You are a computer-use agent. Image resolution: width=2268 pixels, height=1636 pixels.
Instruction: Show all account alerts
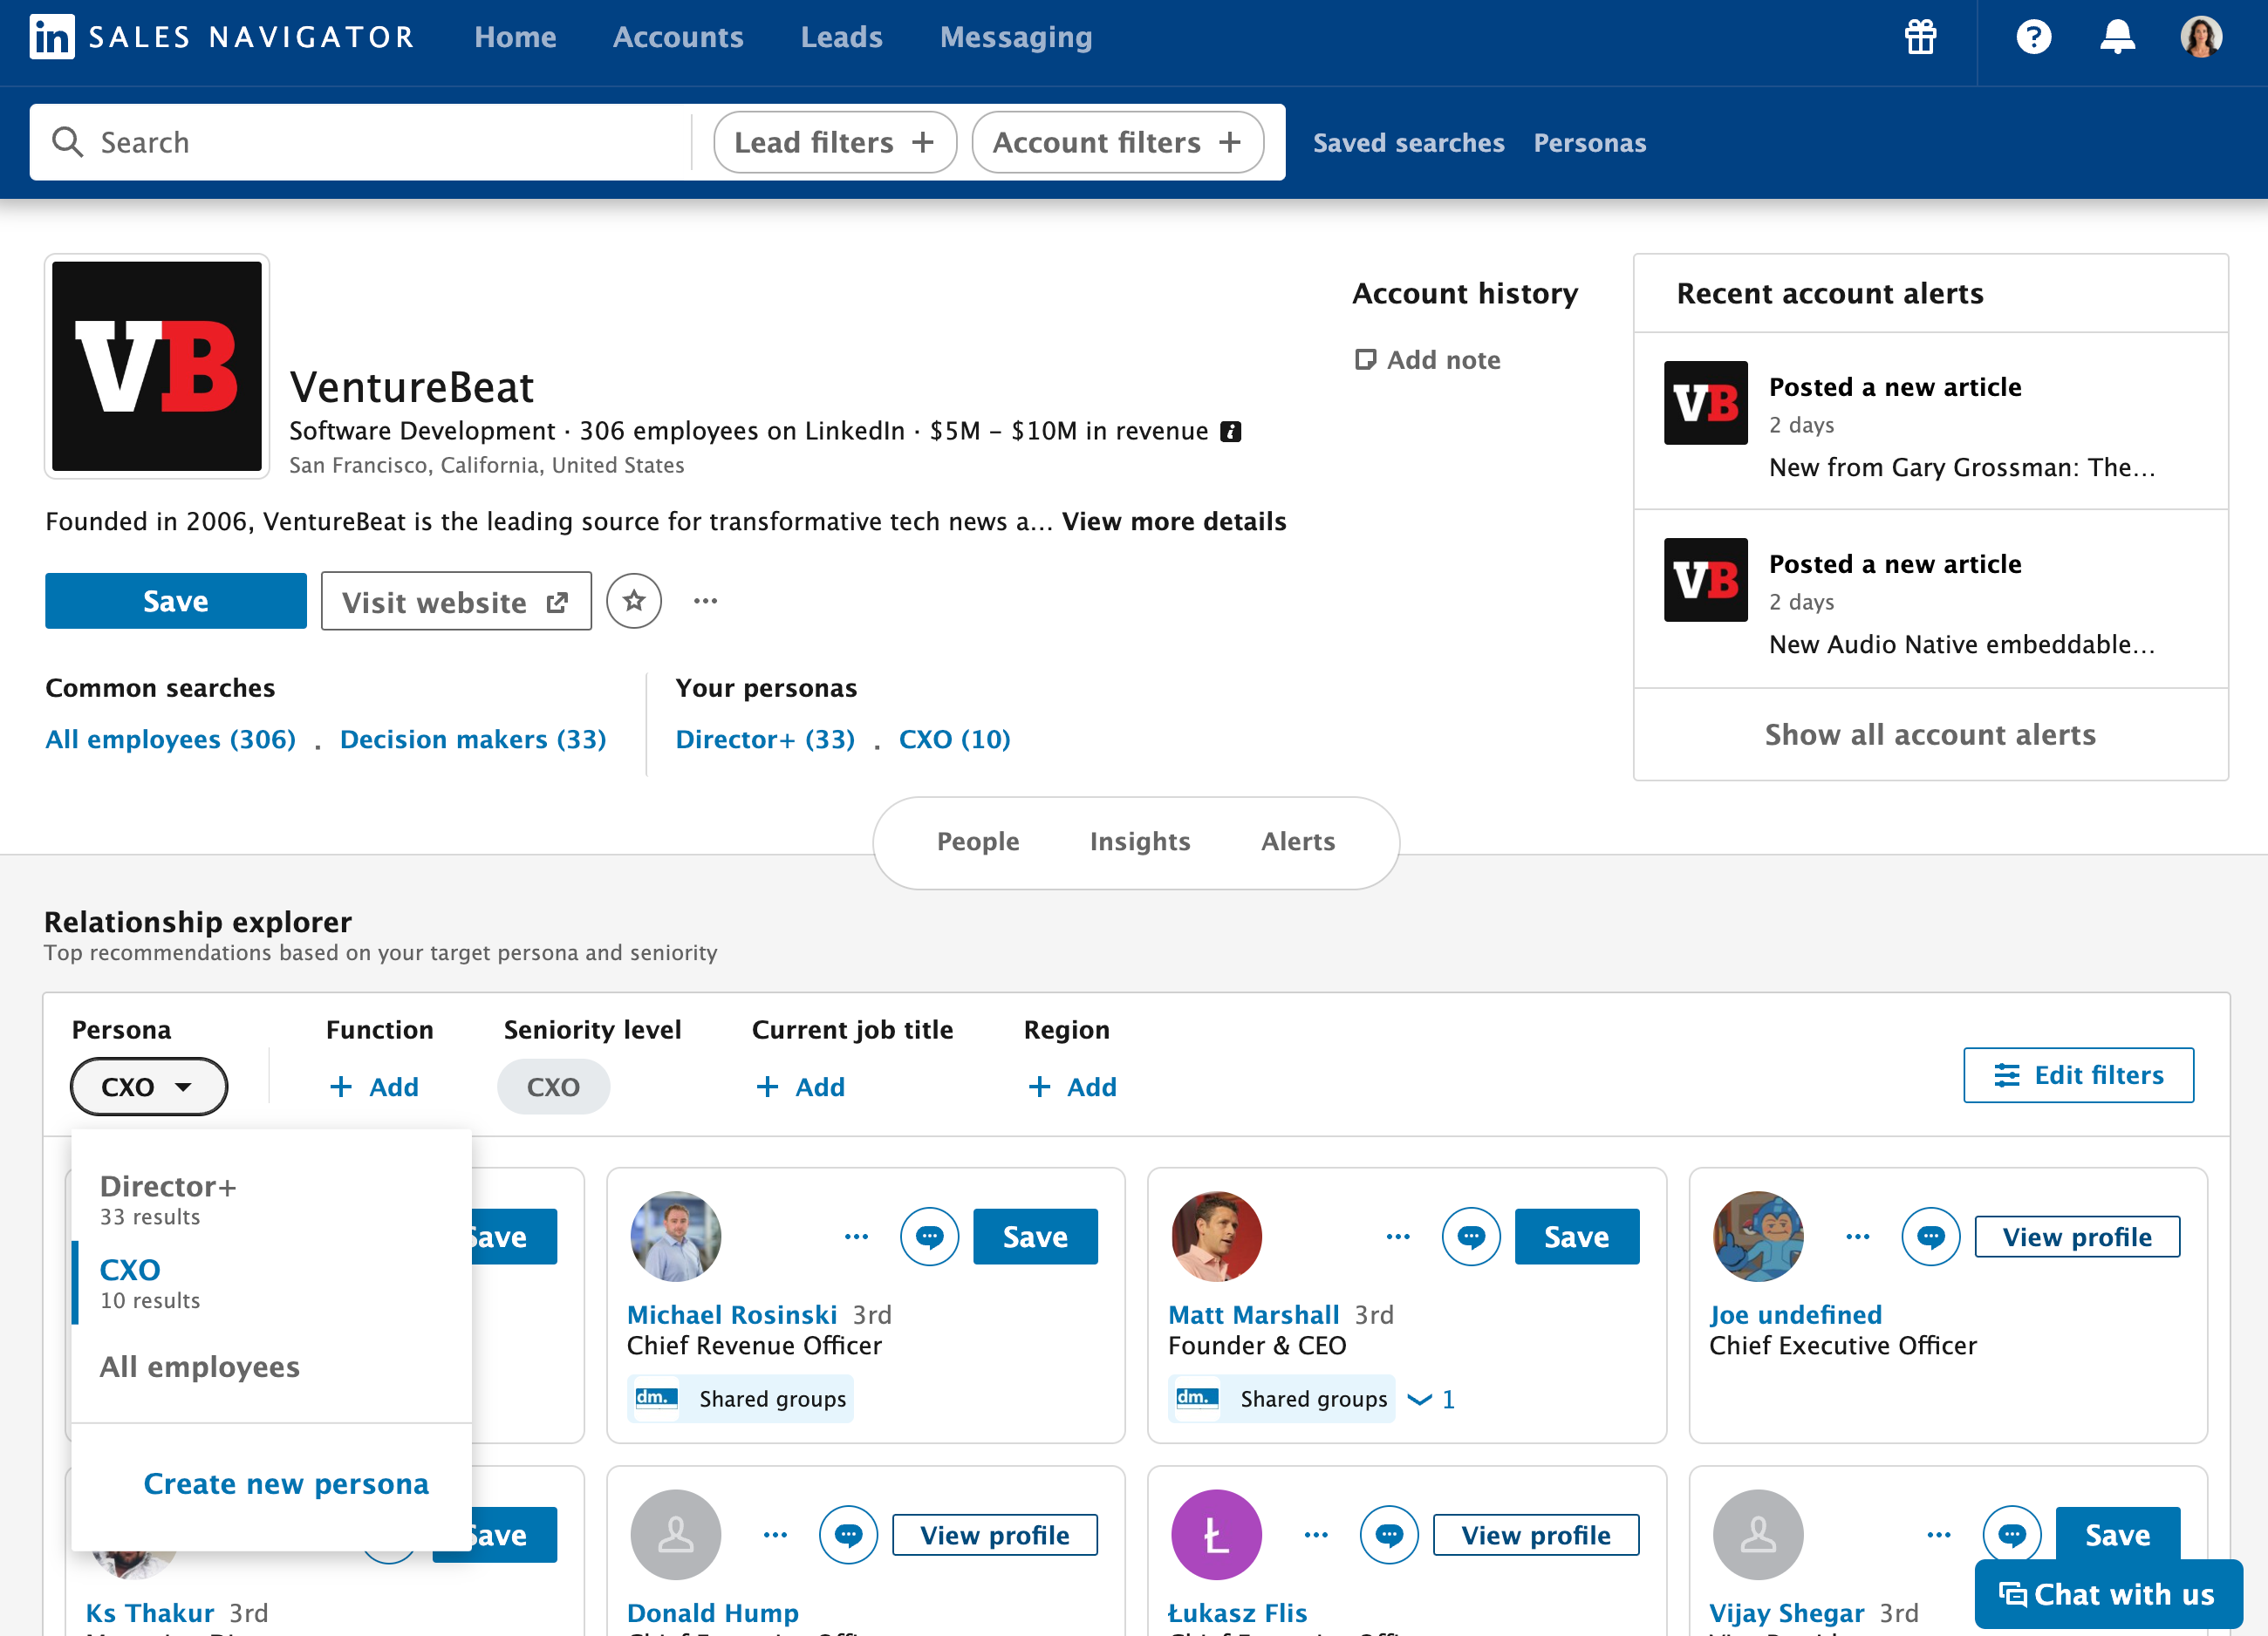pos(1930,735)
